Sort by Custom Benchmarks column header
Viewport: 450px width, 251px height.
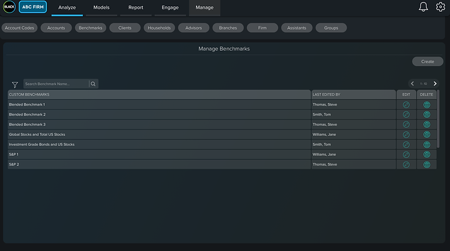click(159, 94)
